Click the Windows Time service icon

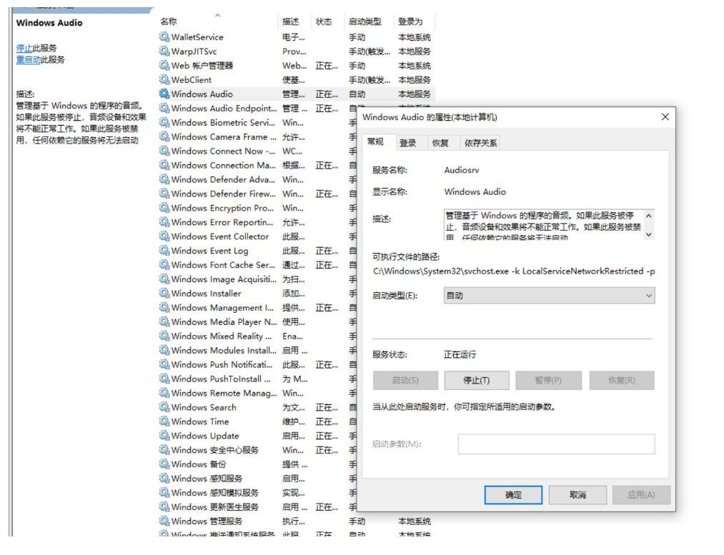point(164,421)
